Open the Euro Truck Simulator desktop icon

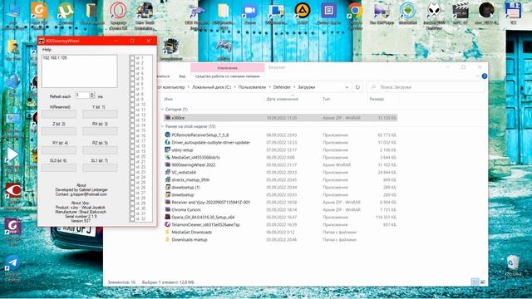pos(145,11)
